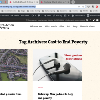The width and height of the screenshot is (100, 100).
Task: Open the phone and earbuds podcast image
Action: tap(57, 65)
